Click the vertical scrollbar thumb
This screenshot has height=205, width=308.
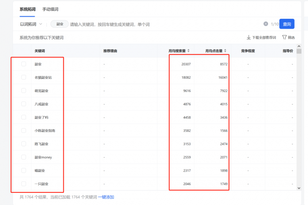[299, 52]
